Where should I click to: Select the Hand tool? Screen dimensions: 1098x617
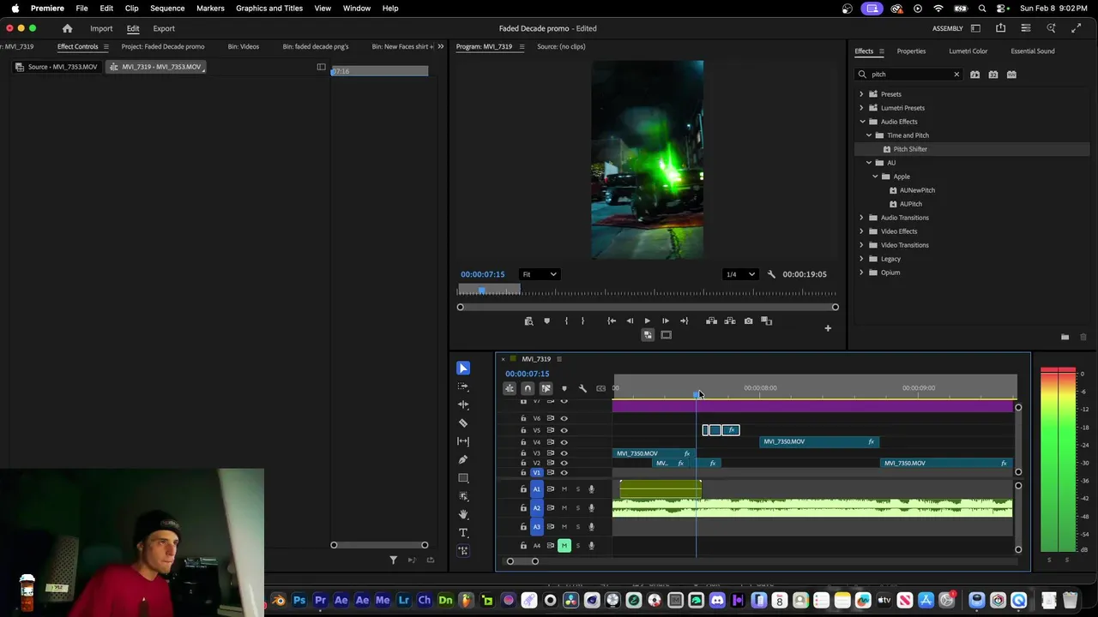tap(463, 514)
